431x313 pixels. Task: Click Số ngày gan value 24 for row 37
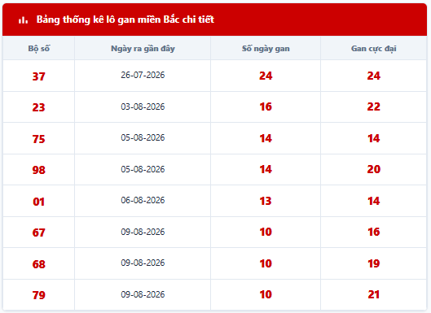(x=266, y=76)
